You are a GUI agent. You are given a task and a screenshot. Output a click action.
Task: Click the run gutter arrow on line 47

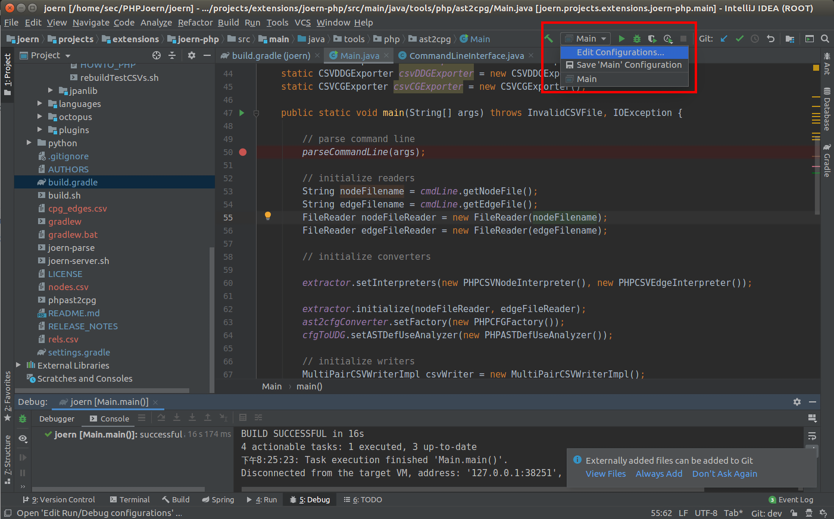click(242, 113)
